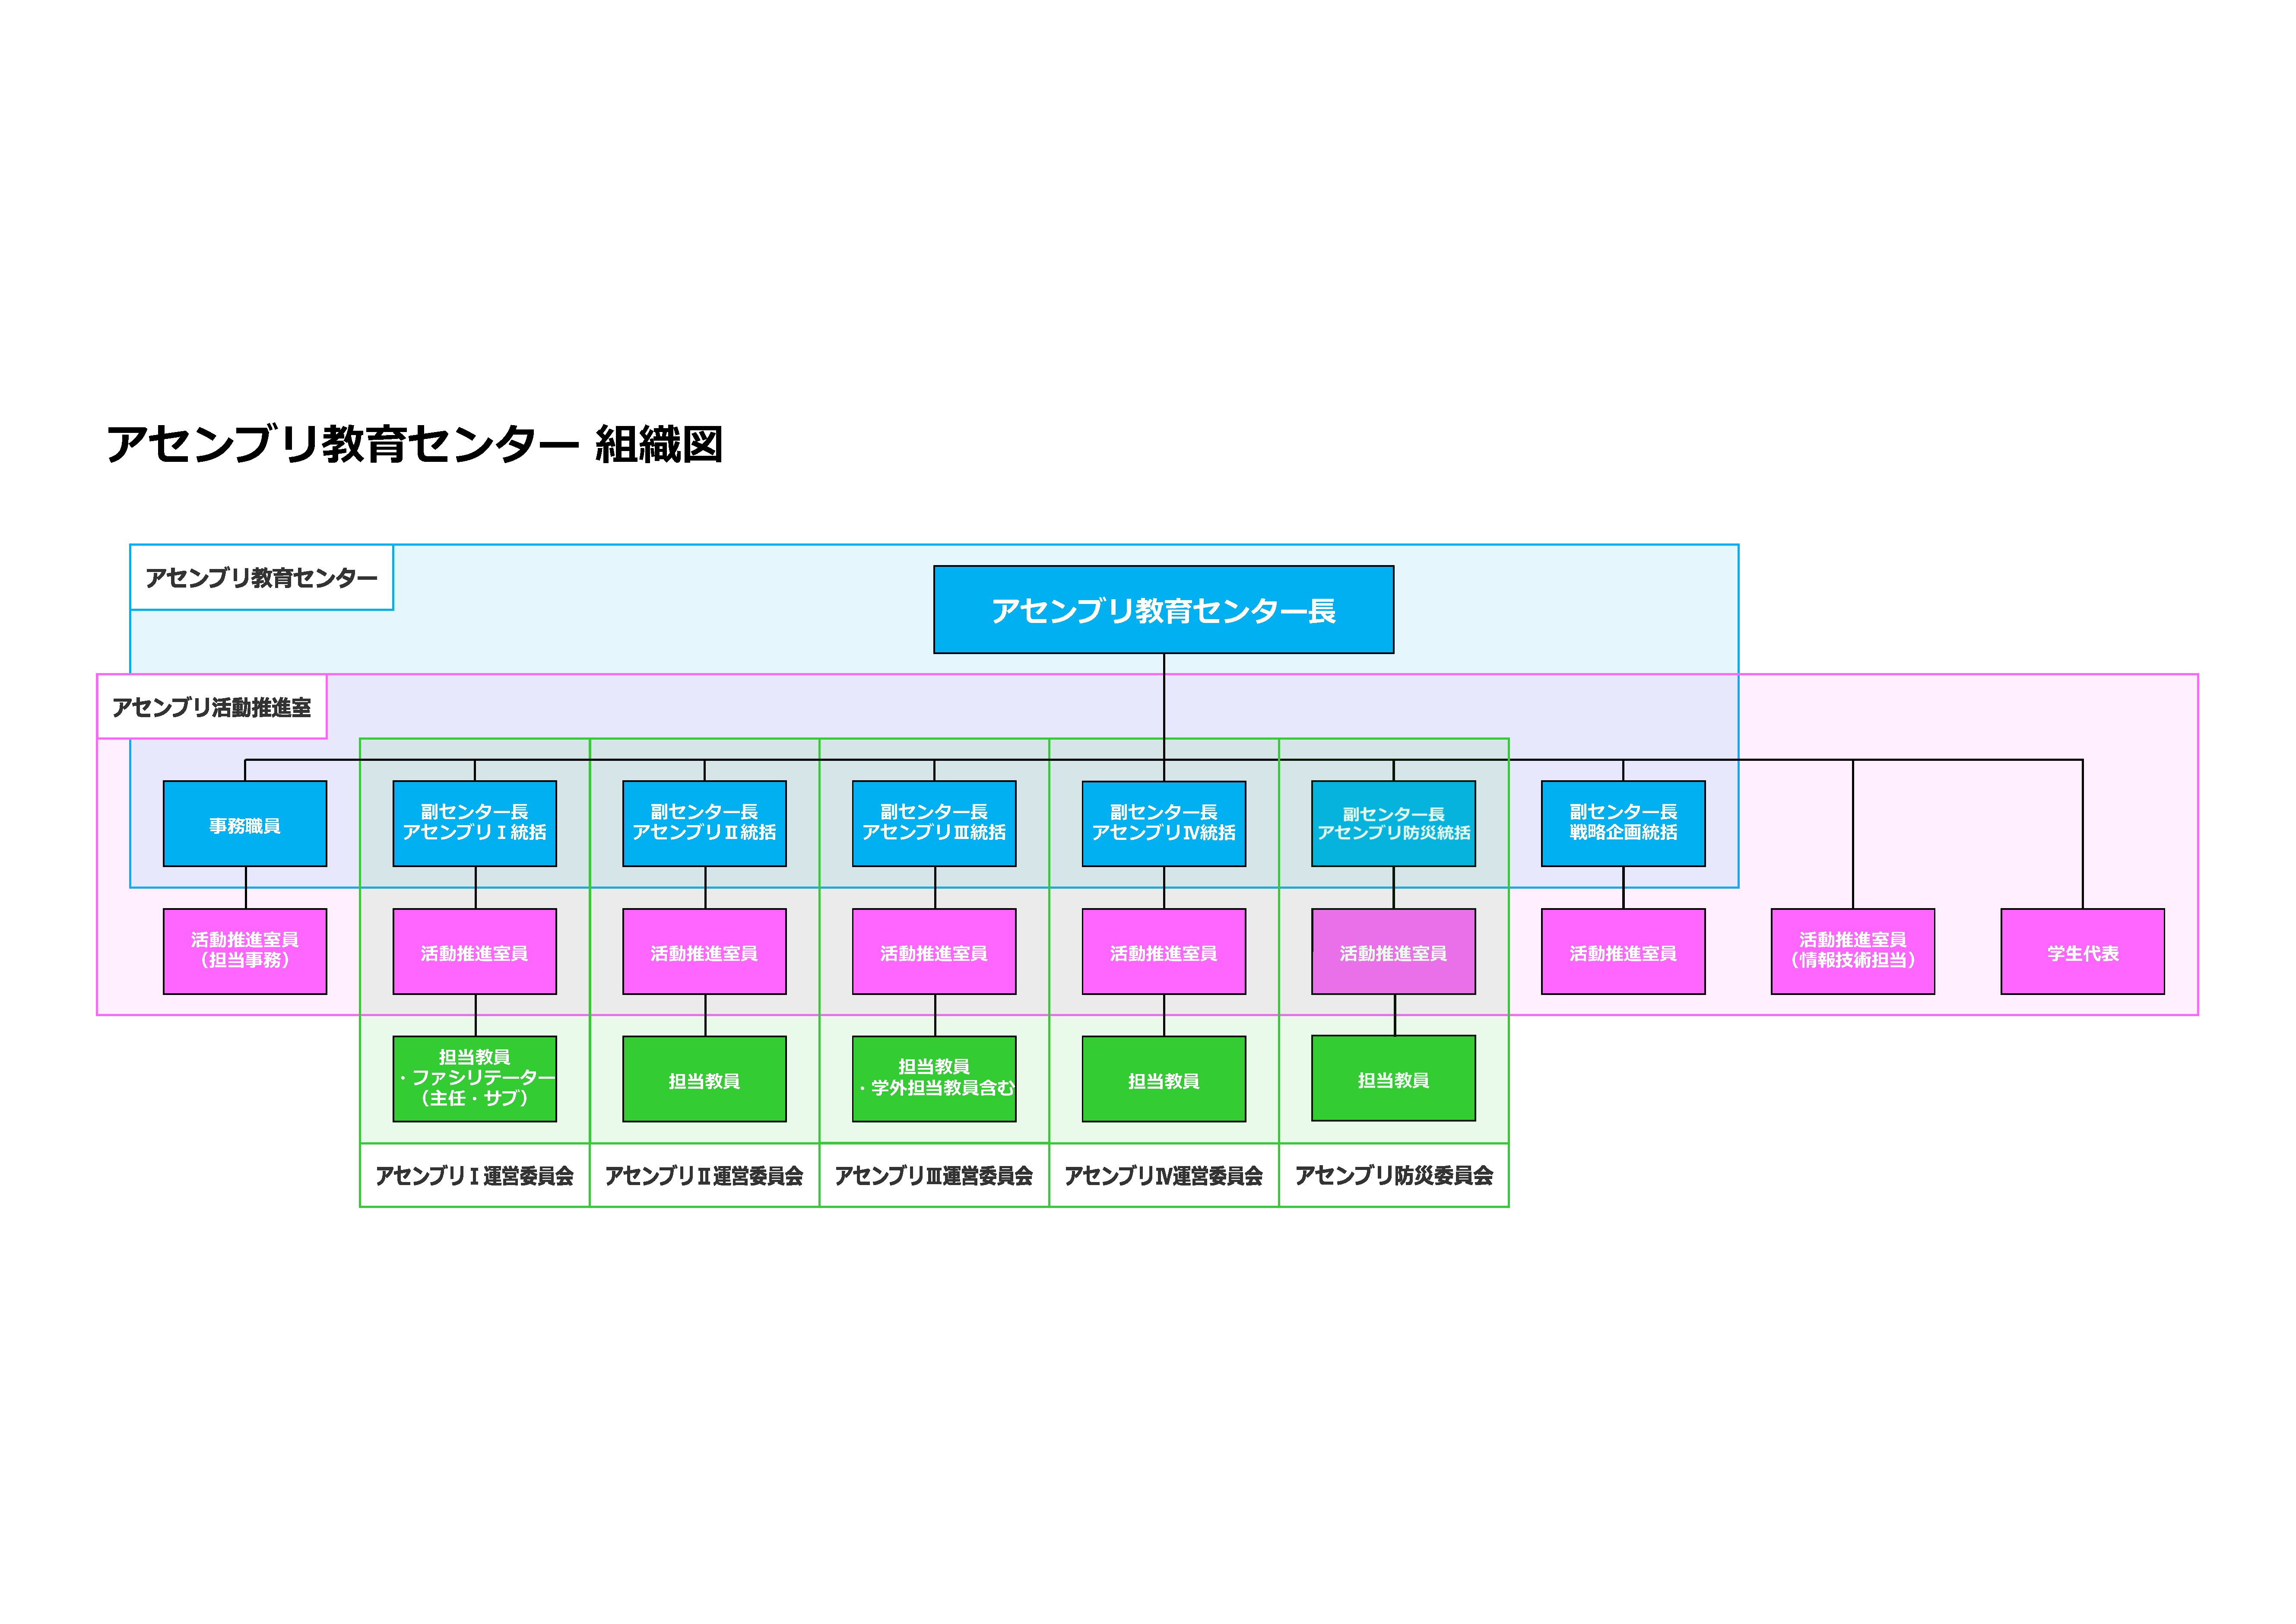Select the 事務職員 box
The height and width of the screenshot is (1624, 2296).
coord(245,824)
